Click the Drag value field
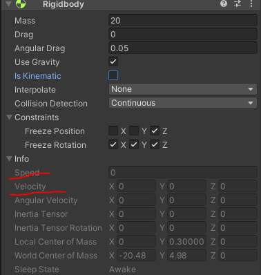Screen dimensions: 261x275 (183, 35)
